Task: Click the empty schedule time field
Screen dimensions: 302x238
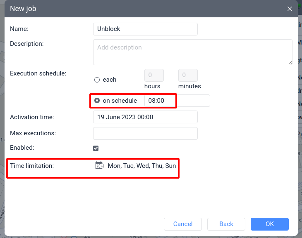Action: (x=193, y=101)
